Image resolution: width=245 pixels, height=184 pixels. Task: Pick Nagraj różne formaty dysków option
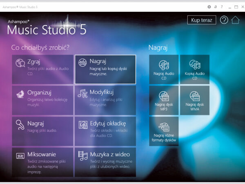click(163, 131)
